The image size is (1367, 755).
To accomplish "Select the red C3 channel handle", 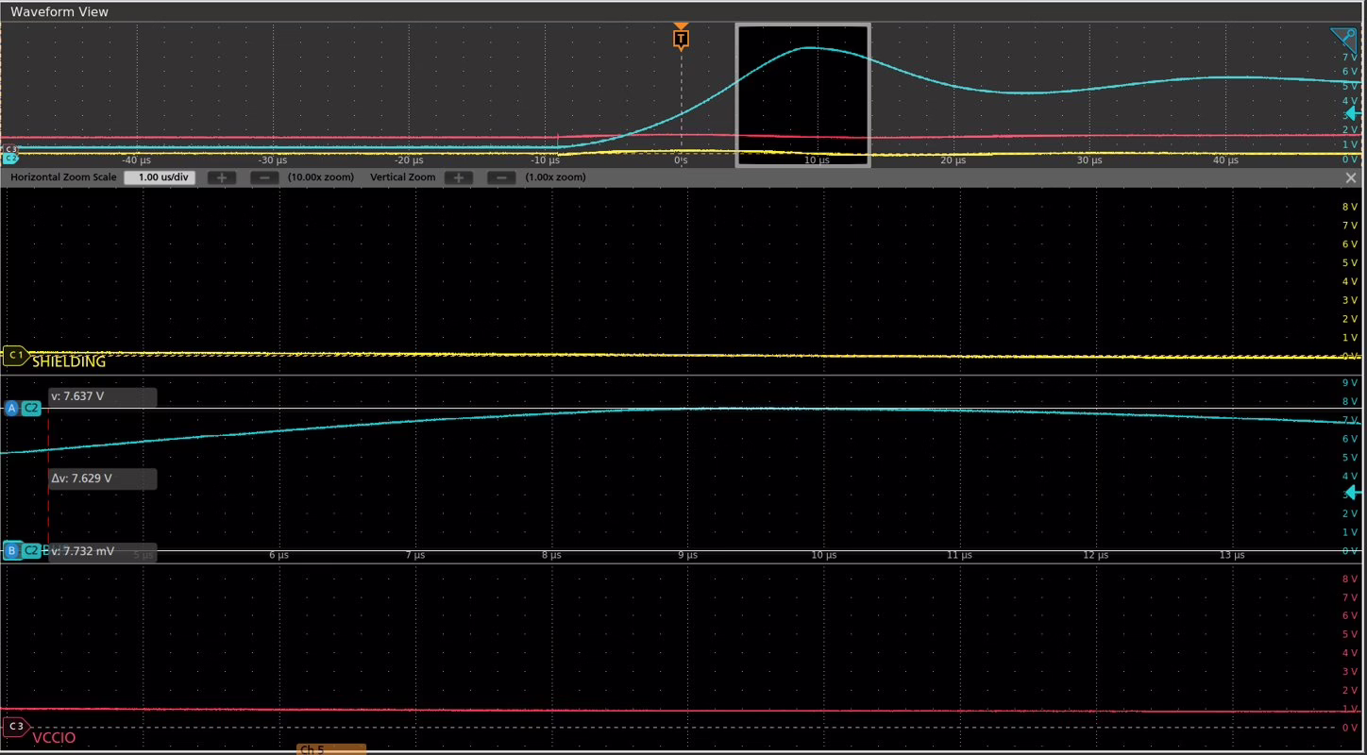I will [15, 727].
